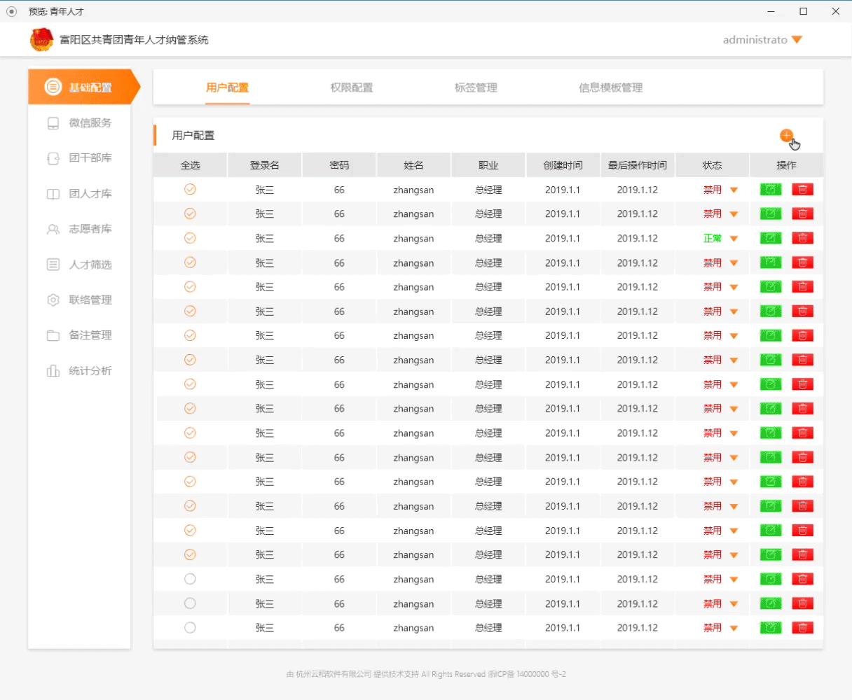Open 统计分析 chart entry

(x=79, y=371)
